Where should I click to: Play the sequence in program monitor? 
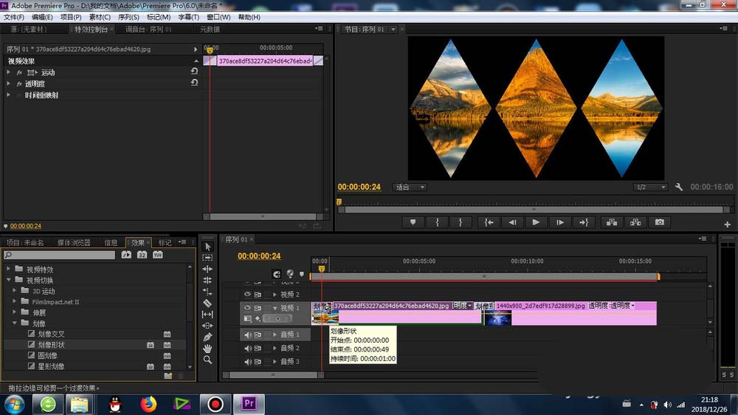coord(536,222)
